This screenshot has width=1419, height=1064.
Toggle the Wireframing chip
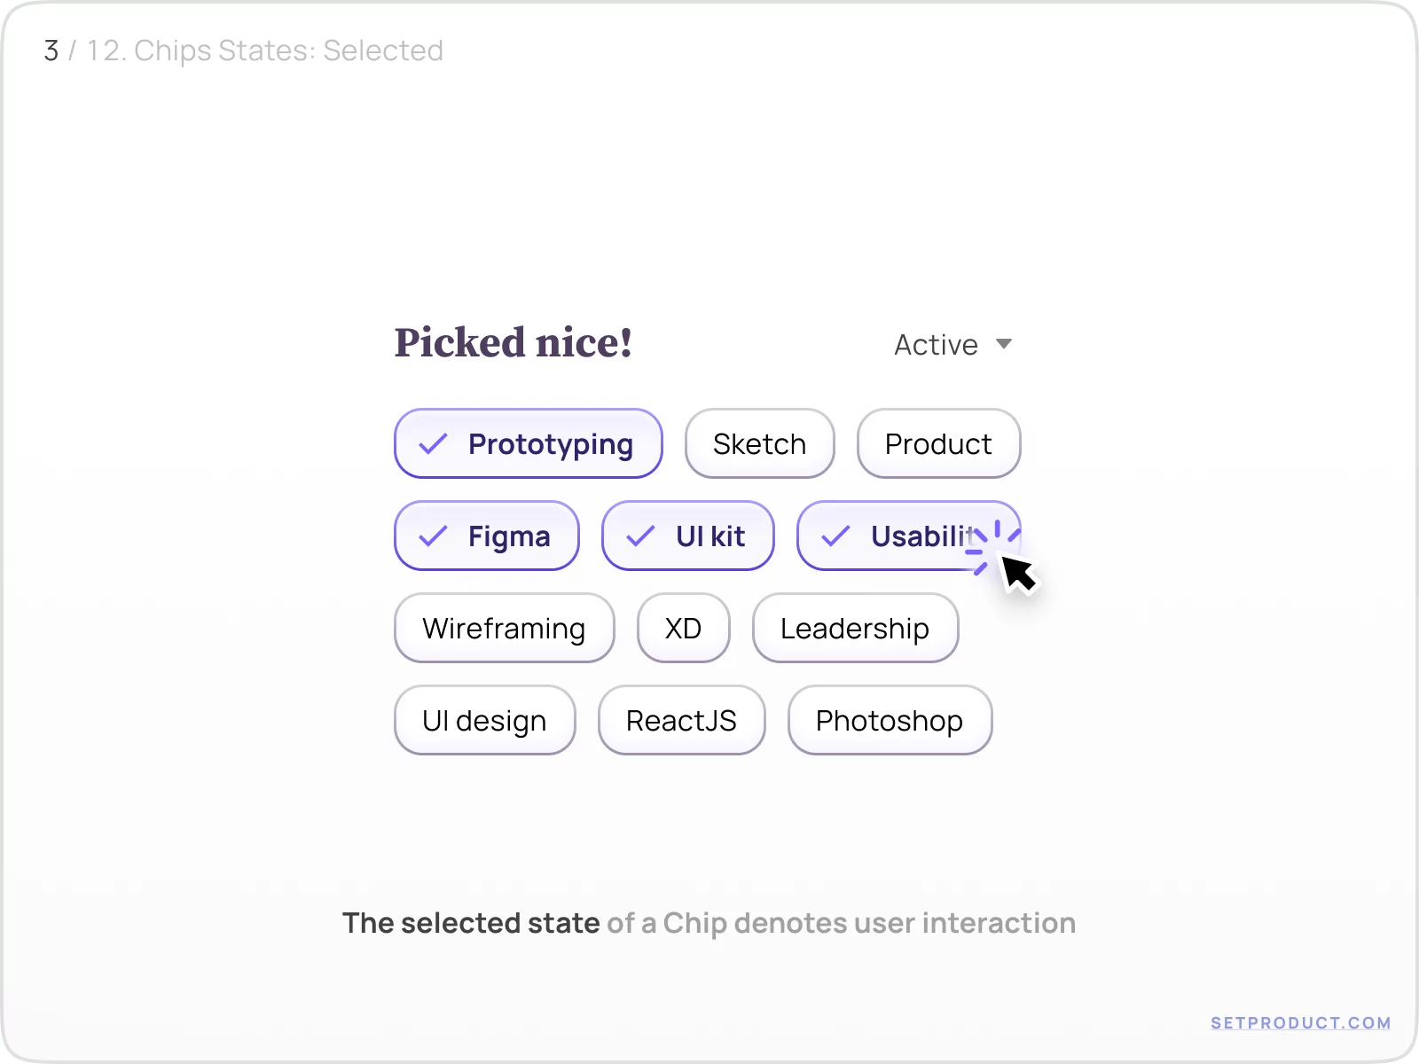click(504, 629)
